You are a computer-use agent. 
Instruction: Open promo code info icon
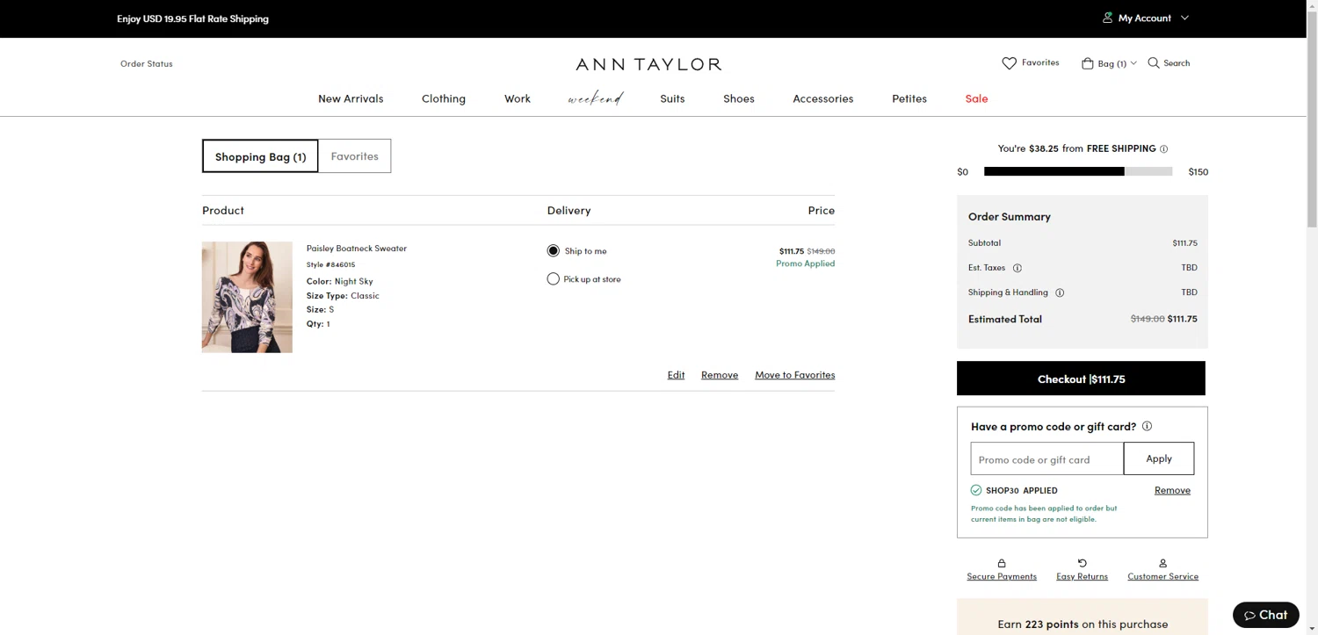(1147, 426)
